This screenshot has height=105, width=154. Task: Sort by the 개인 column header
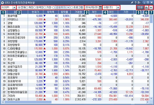click(94, 12)
